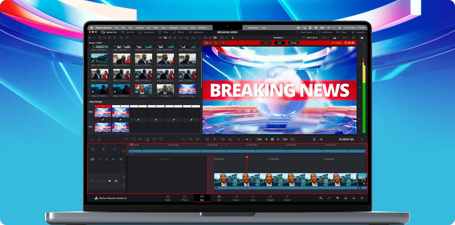
Task: Toggle the track microphone icon
Action: coord(92,181)
